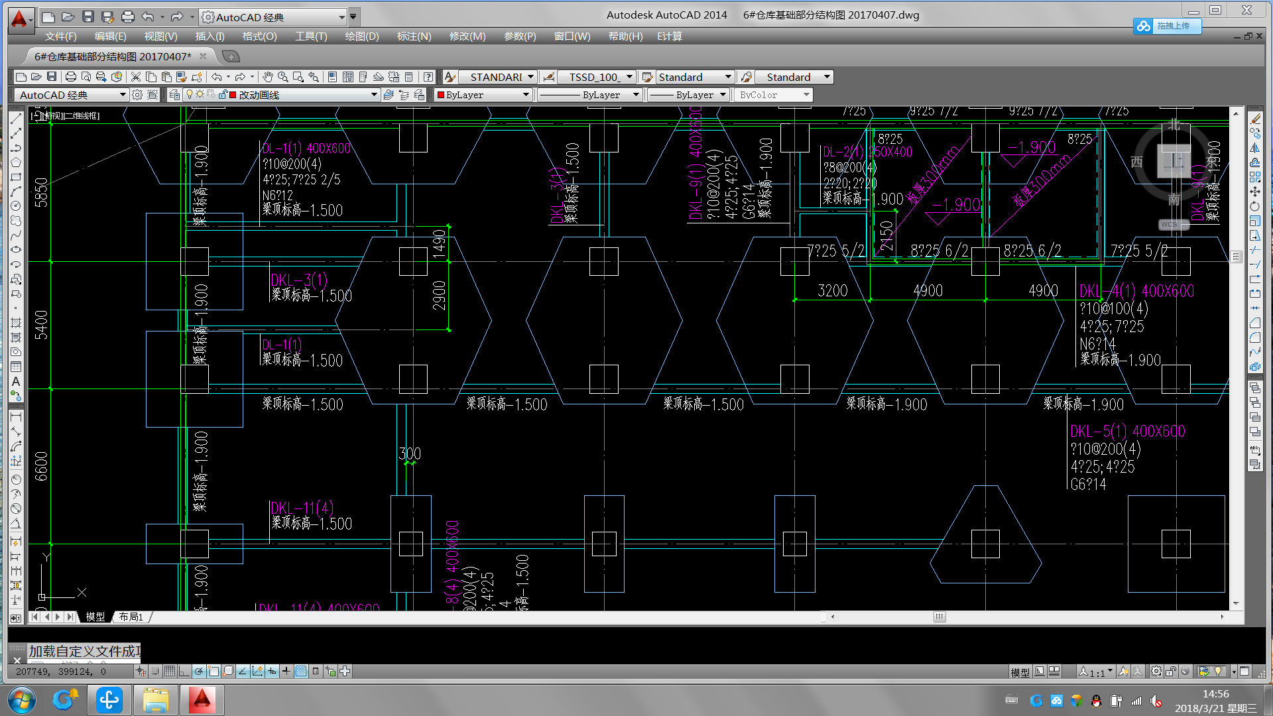Toggle Dynamic Input in status bar
The height and width of the screenshot is (716, 1273).
[x=272, y=672]
